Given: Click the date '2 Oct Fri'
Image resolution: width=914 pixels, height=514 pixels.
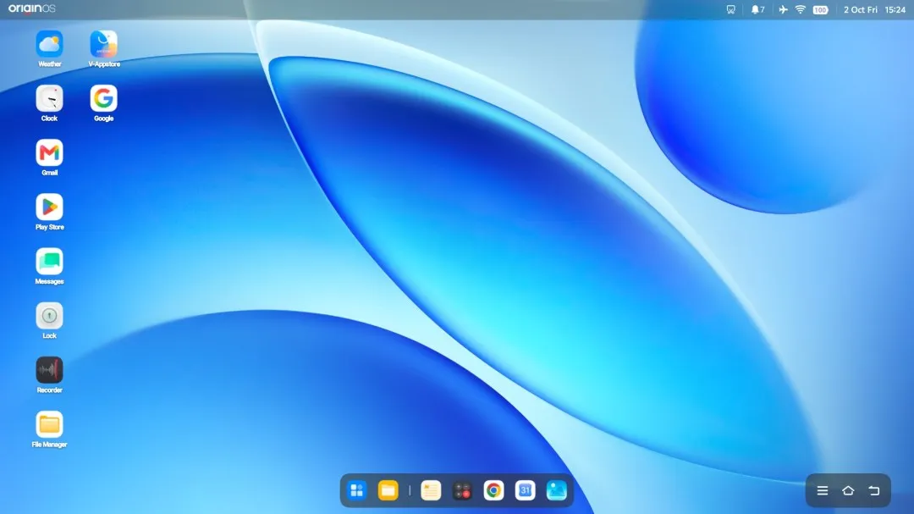Looking at the screenshot, I should pos(861,9).
